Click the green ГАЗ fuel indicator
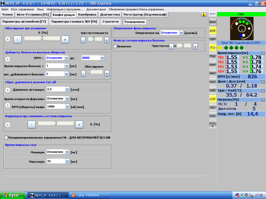 pos(241,14)
